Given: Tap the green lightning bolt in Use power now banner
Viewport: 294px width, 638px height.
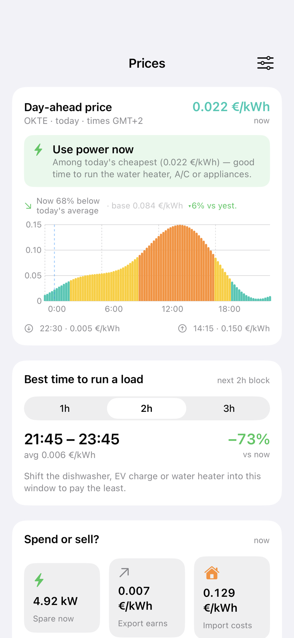Looking at the screenshot, I should [x=39, y=150].
